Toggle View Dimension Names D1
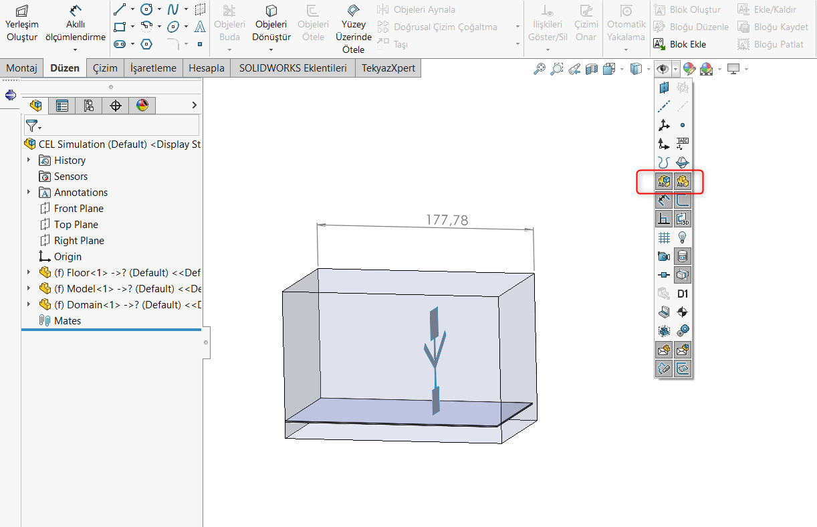Viewport: 817px width, 527px height. (x=683, y=294)
